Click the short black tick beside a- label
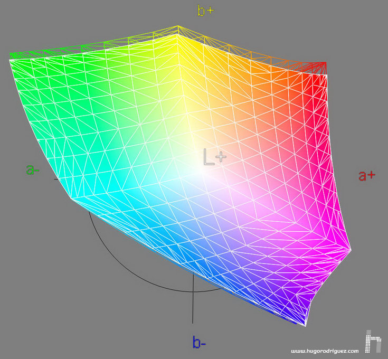 click(x=56, y=179)
